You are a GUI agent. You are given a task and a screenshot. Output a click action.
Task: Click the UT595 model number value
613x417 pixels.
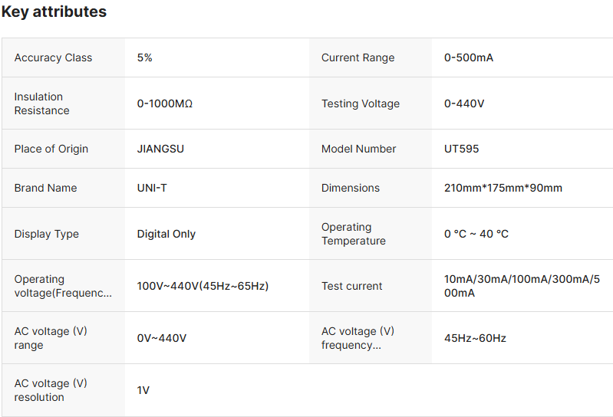461,149
